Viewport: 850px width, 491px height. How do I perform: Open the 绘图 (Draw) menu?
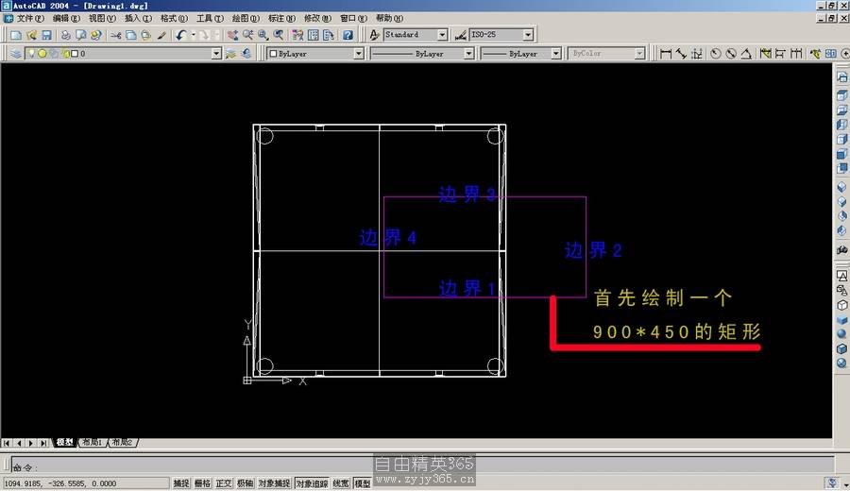246,18
